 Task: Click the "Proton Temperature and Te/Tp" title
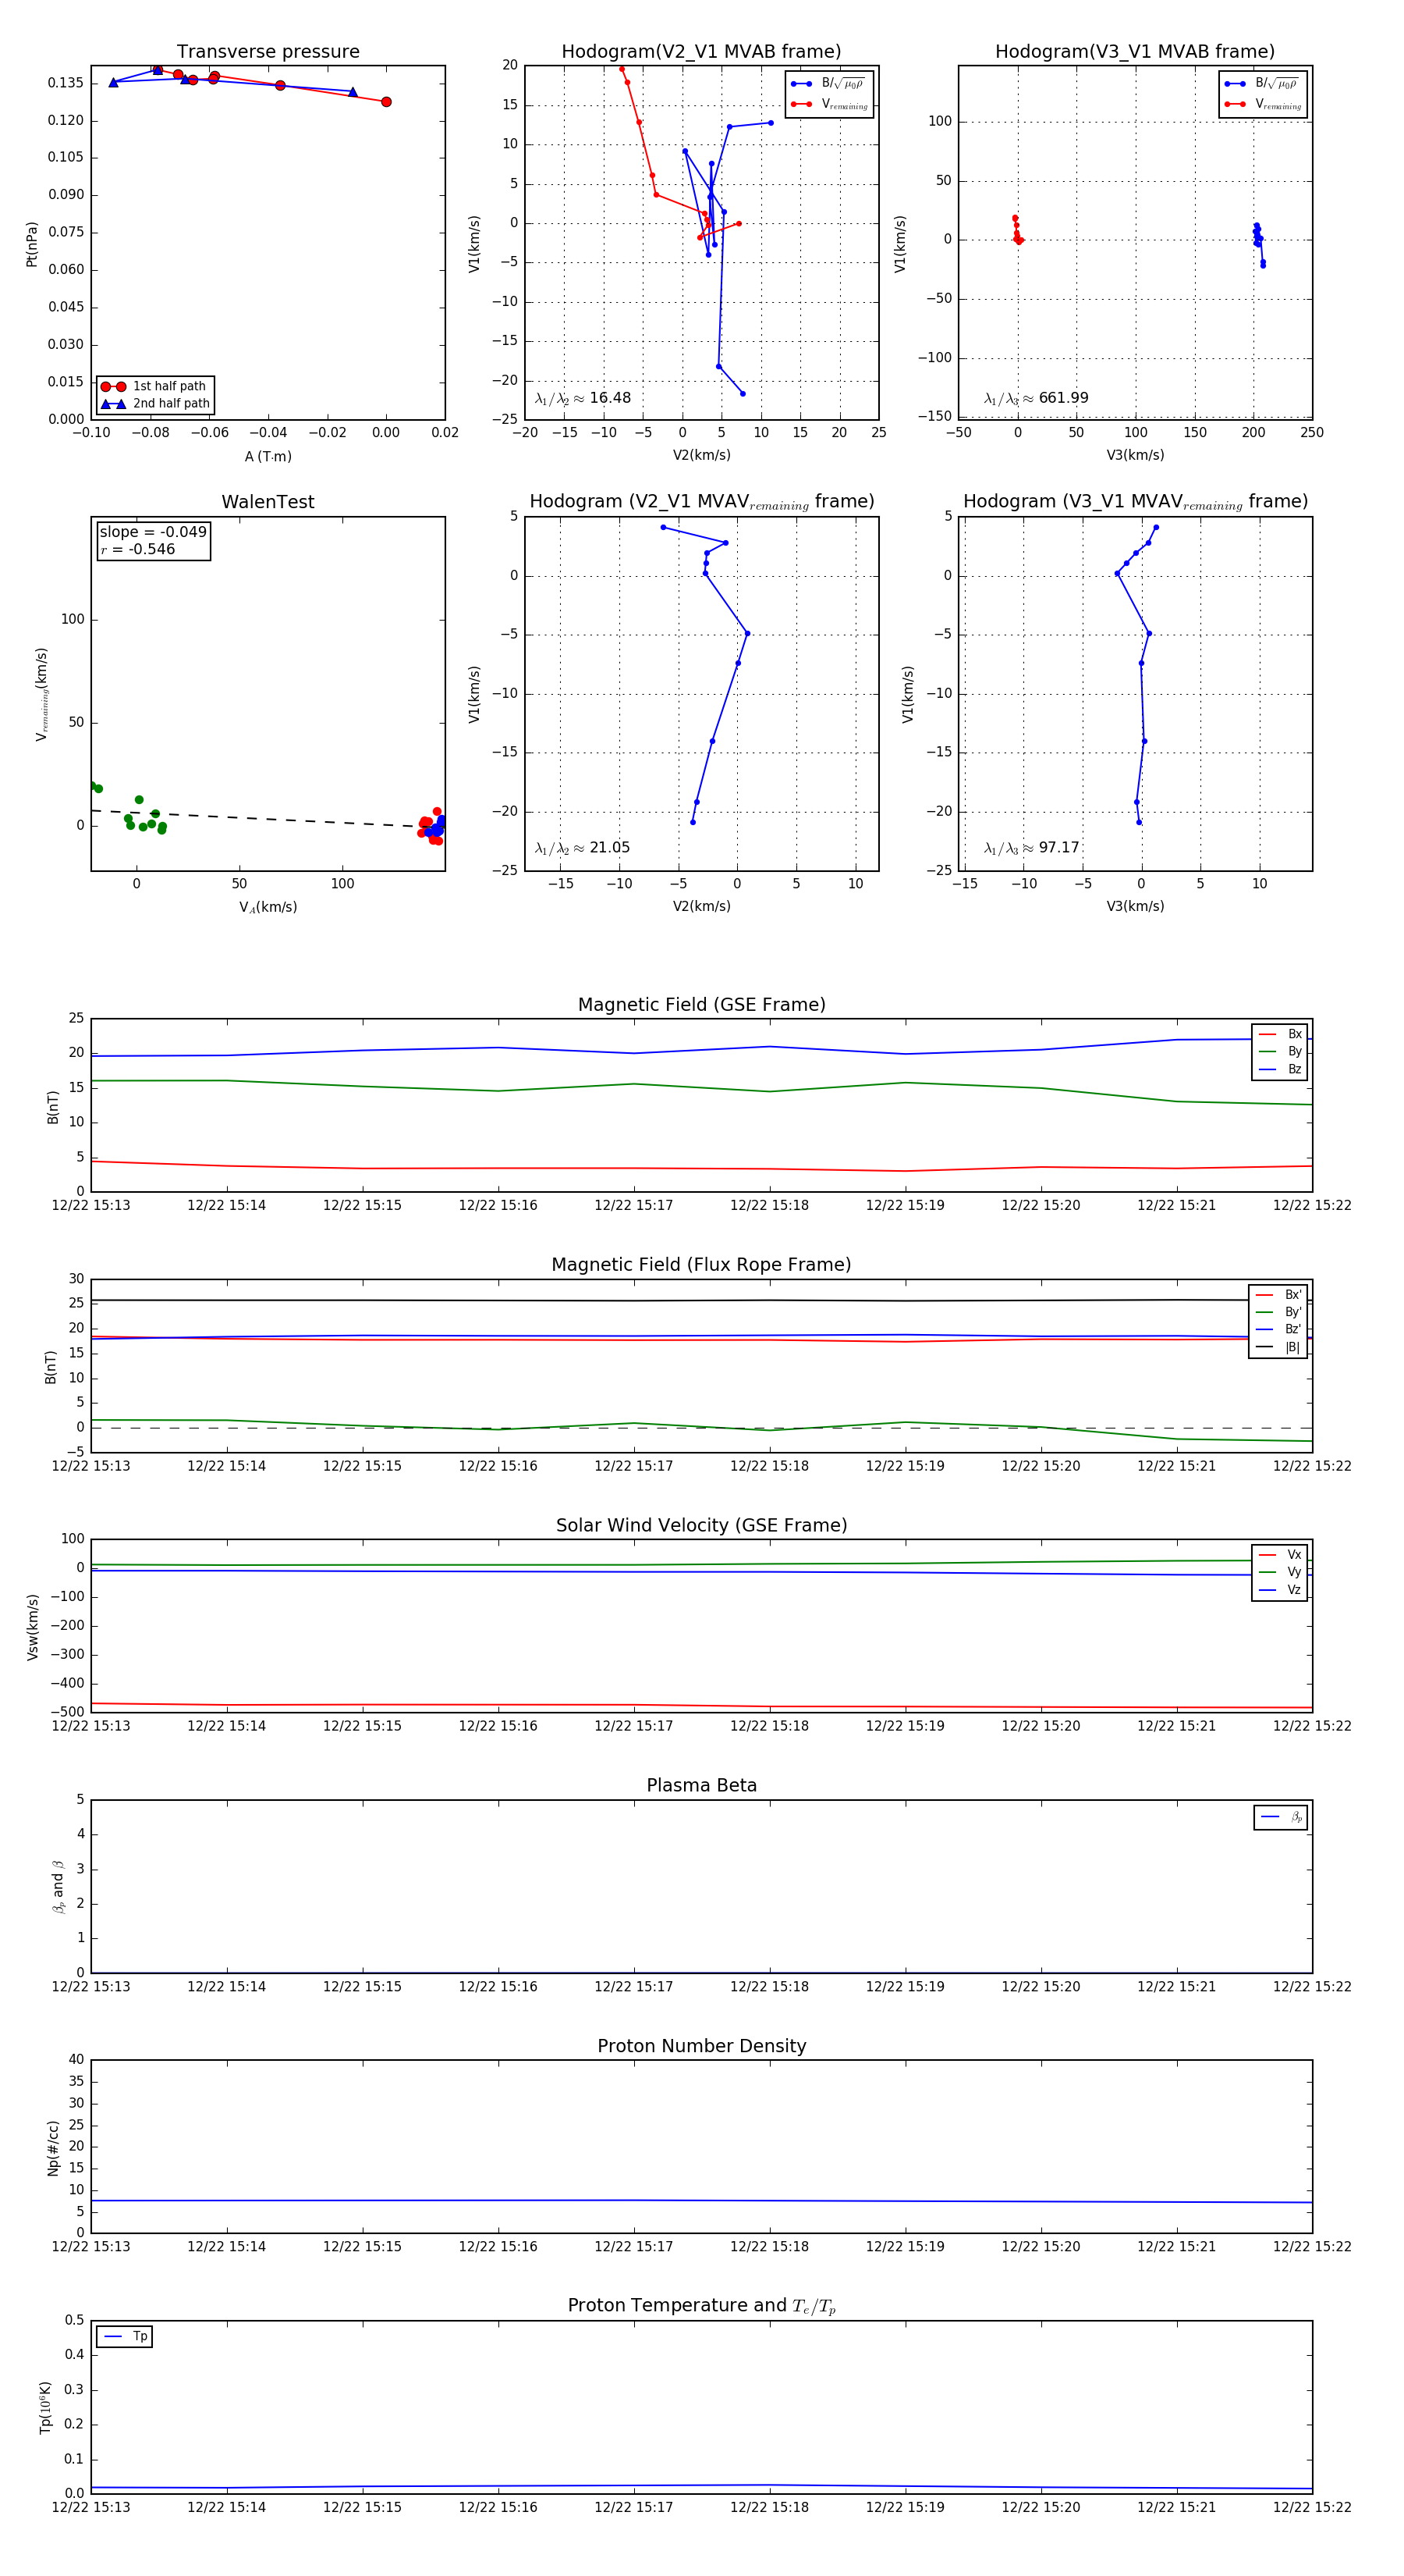[701, 2306]
